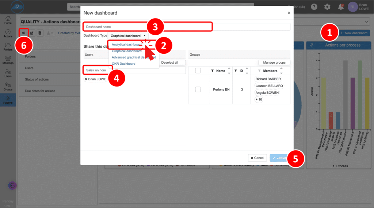
Task: Toggle the select-all groups header checkbox
Action: point(198,71)
